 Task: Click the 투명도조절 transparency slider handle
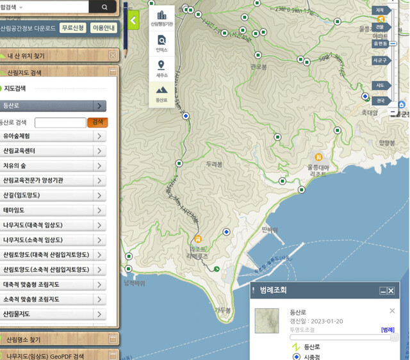click(x=395, y=337)
